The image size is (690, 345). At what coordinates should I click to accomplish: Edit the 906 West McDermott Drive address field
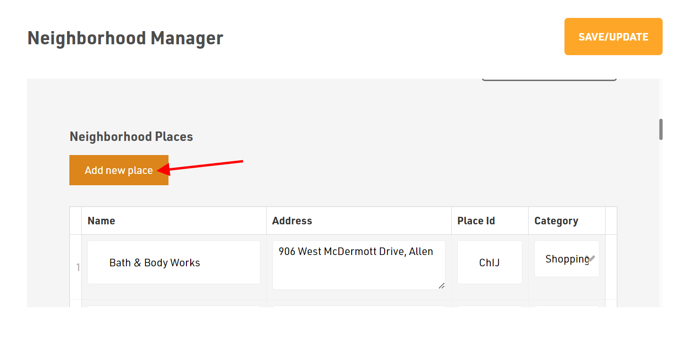point(359,265)
